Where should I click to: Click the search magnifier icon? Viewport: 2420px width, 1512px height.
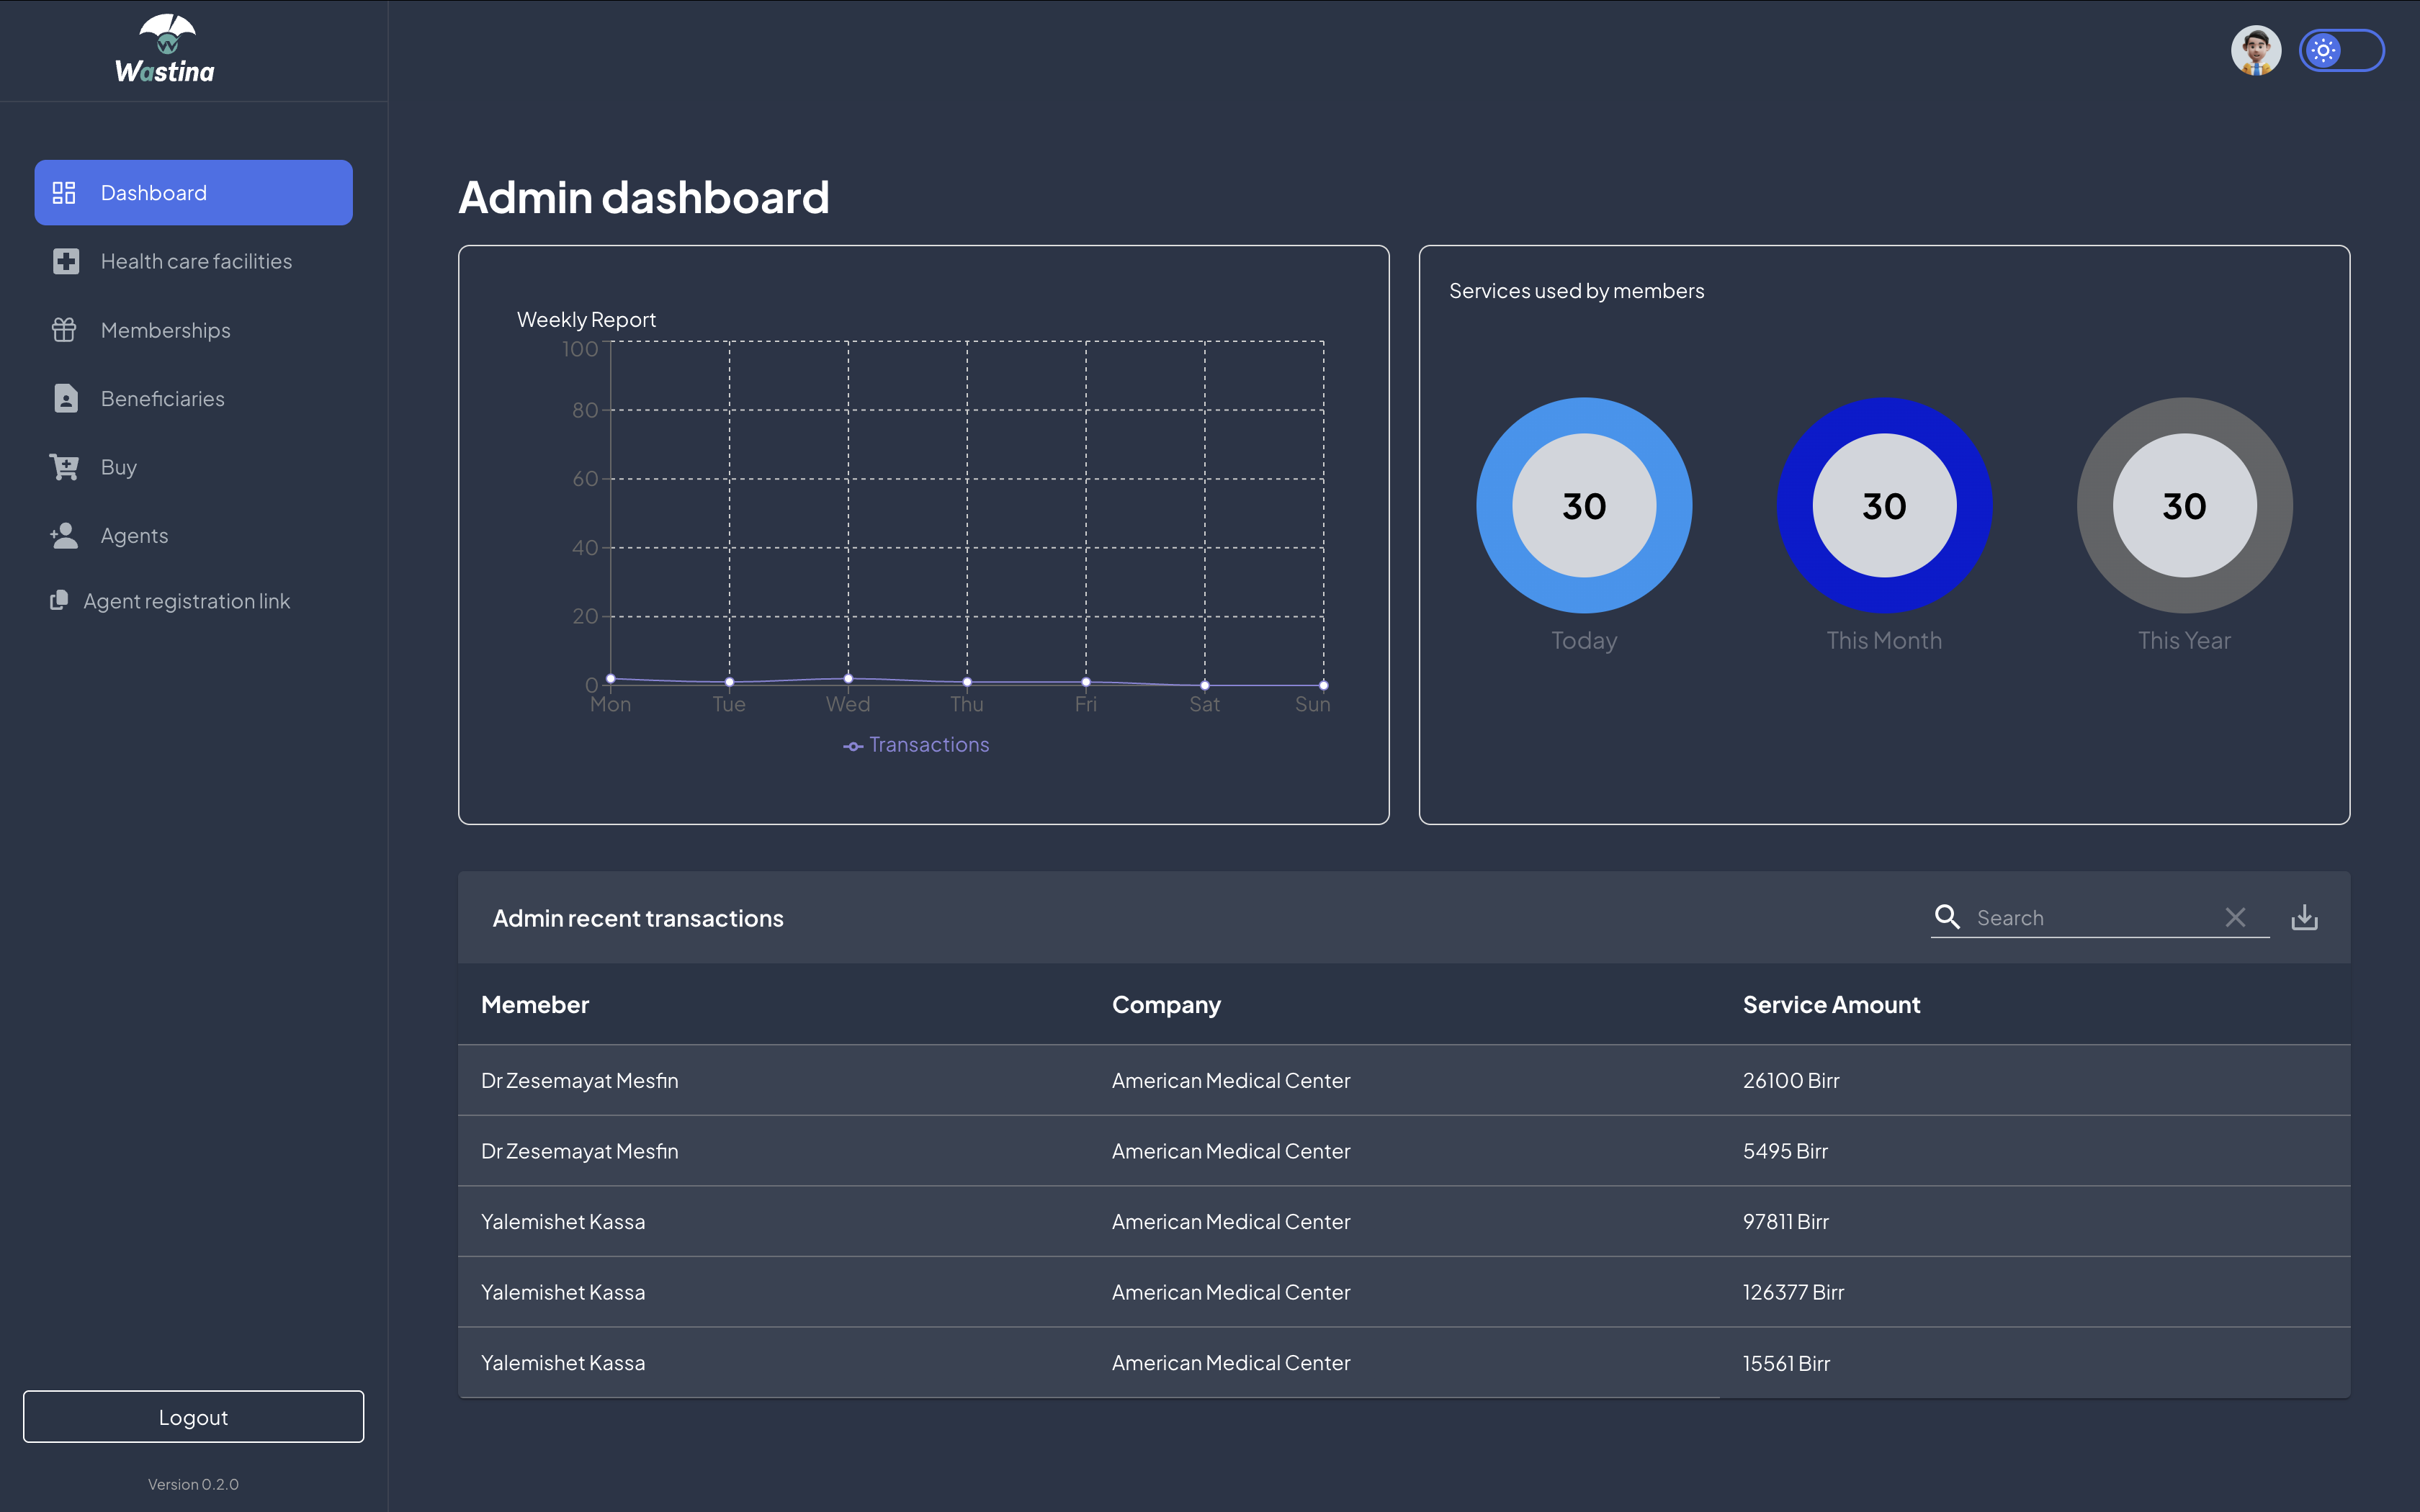1947,917
